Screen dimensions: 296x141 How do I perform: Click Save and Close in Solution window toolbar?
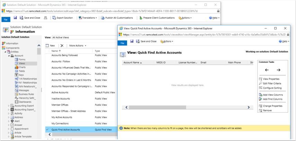(30, 18)
